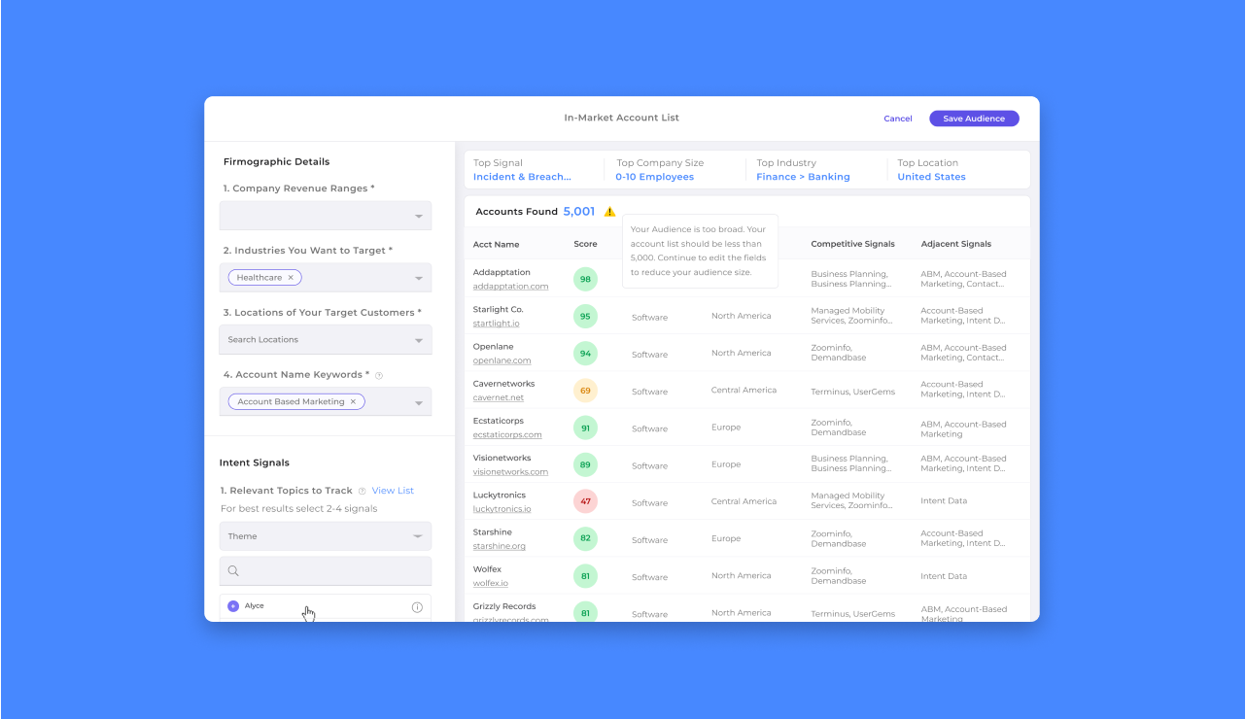1246x719 pixels.
Task: Click the Adjacent Signals column header
Action: pos(956,244)
